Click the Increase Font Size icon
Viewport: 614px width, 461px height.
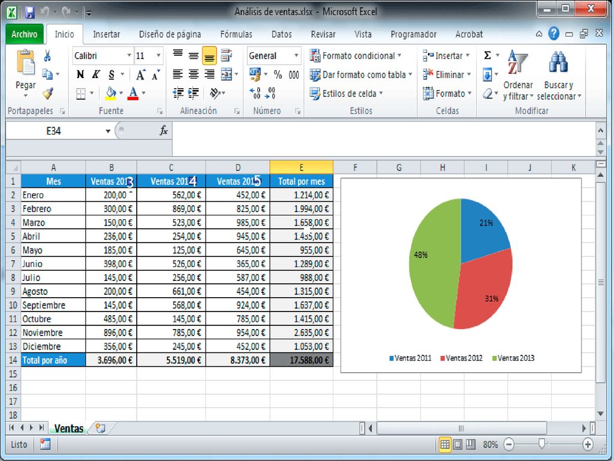point(140,74)
